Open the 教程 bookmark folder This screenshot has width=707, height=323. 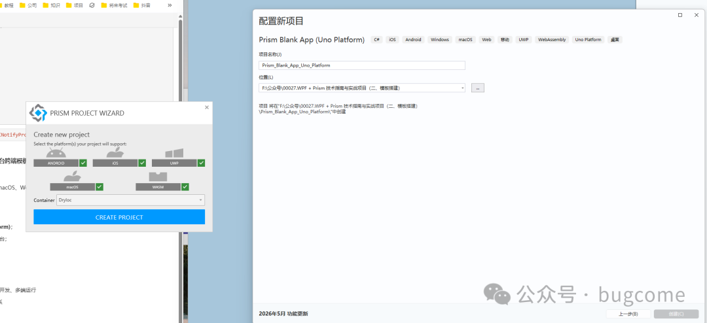pos(7,5)
